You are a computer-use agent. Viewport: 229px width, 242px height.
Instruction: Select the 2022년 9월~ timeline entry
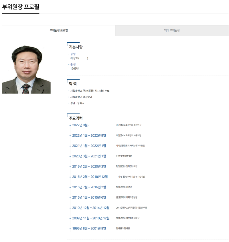[x=81, y=125]
